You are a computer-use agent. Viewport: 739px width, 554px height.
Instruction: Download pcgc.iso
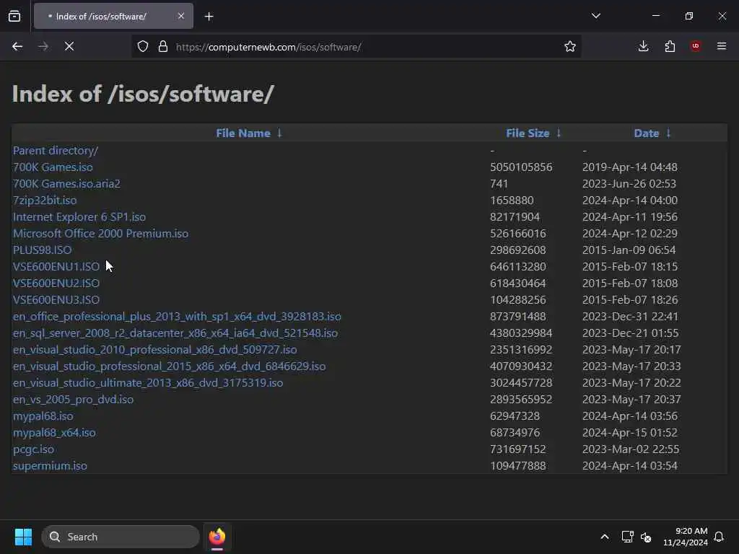tap(33, 449)
